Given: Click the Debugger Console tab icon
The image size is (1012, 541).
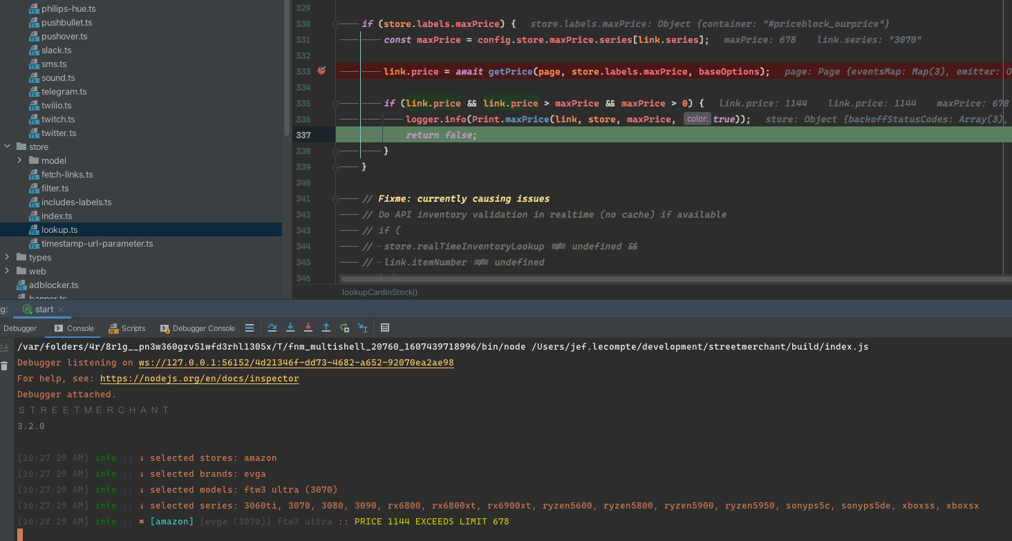Looking at the screenshot, I should [165, 328].
